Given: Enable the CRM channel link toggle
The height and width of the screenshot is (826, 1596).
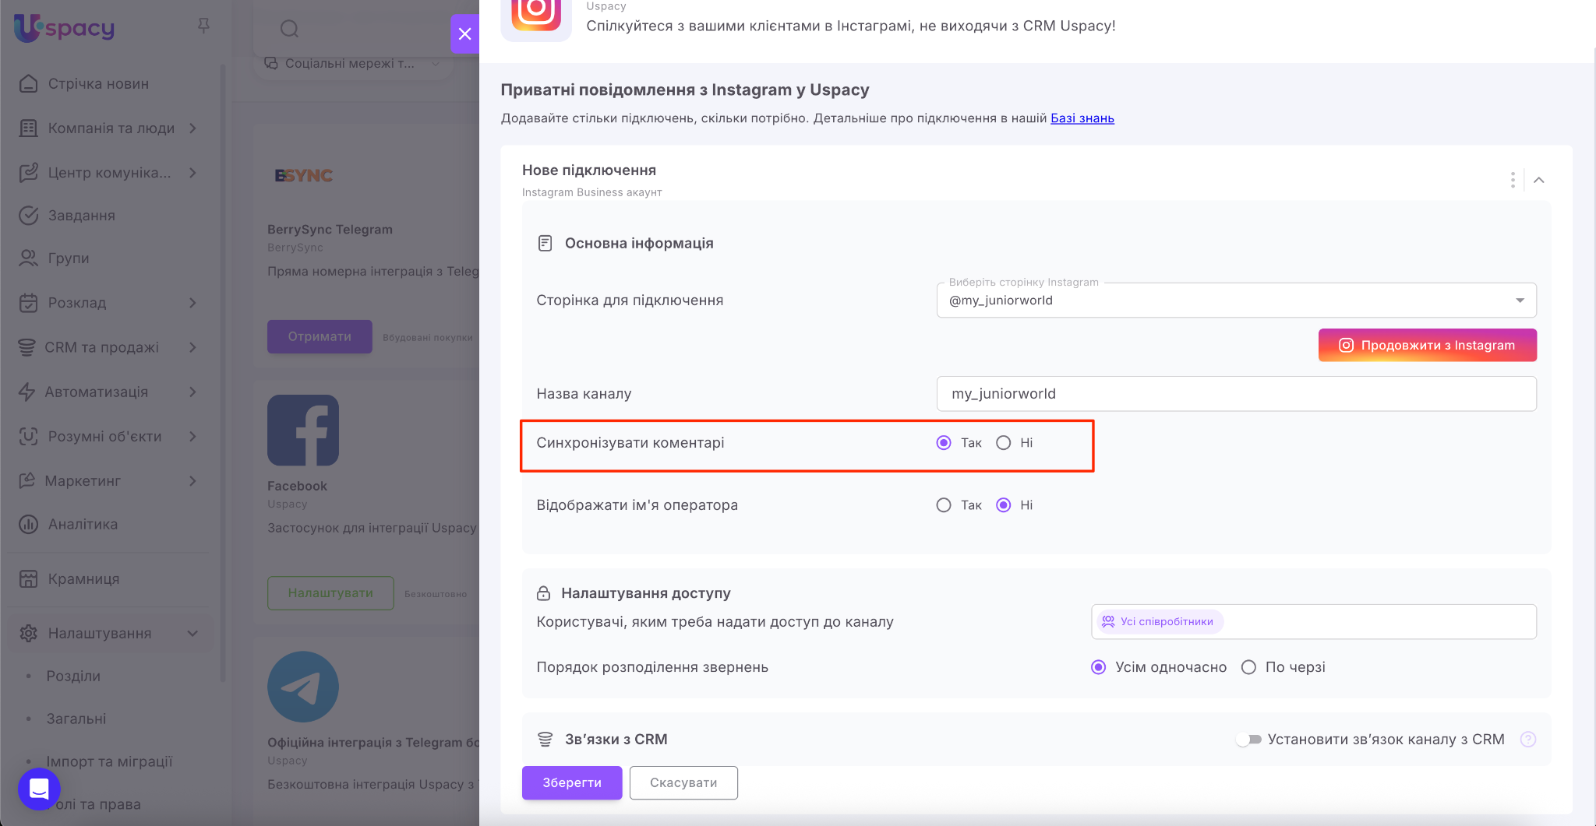Looking at the screenshot, I should tap(1248, 740).
